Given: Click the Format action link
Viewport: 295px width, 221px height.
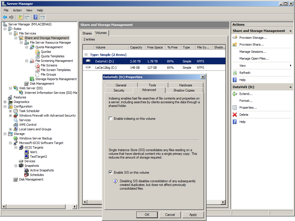Looking at the screenshot, I should [246, 101].
